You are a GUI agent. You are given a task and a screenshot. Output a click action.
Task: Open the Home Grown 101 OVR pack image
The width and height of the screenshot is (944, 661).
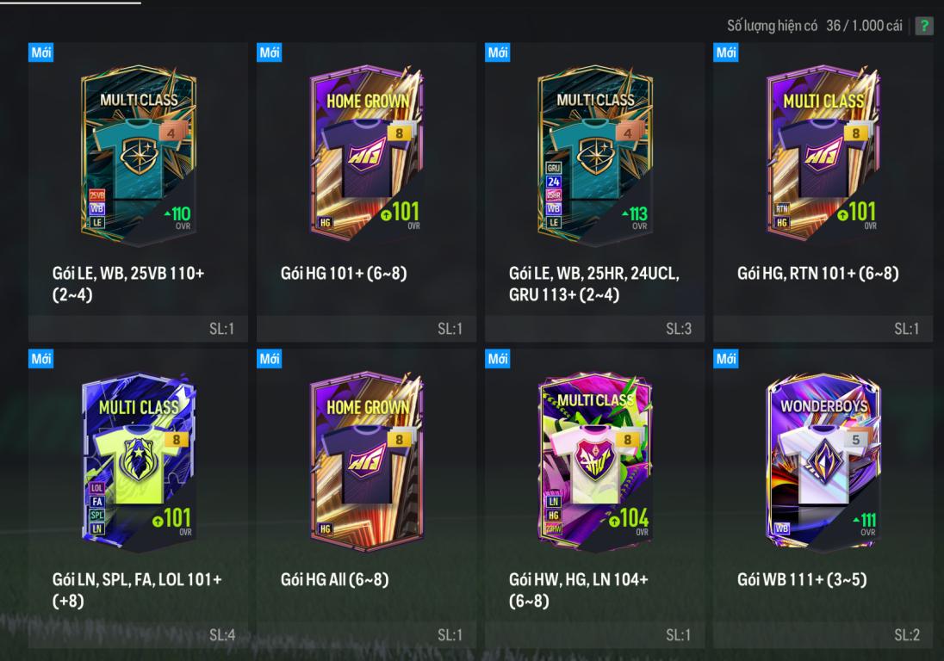[367, 153]
